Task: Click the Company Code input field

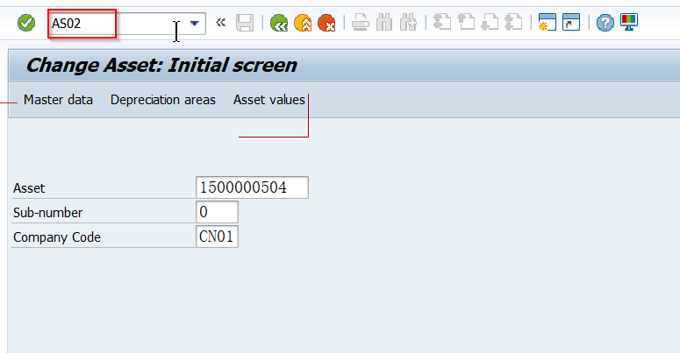Action: [x=217, y=237]
